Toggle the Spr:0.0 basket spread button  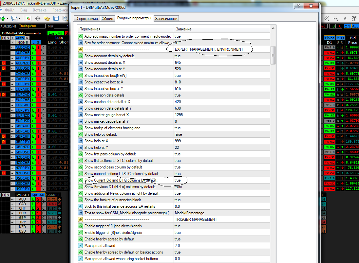tap(38, 195)
